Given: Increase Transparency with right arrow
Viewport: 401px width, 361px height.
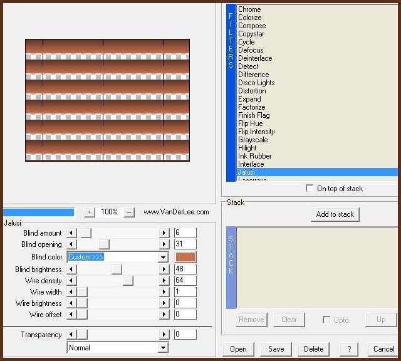Looking at the screenshot, I should (164, 334).
